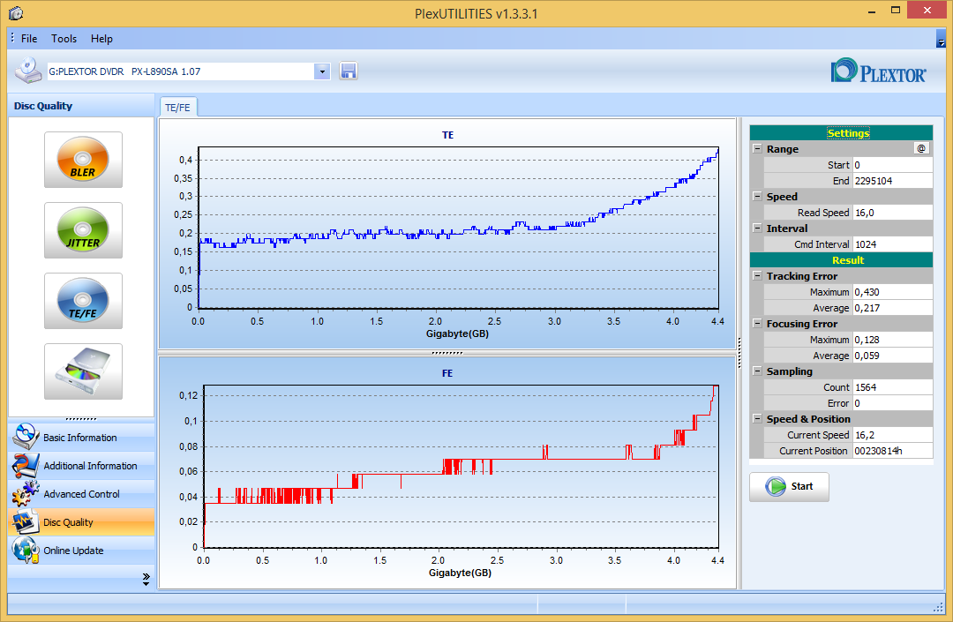Open the JITTER disc test
Image resolution: width=953 pixels, height=622 pixels.
[x=83, y=230]
